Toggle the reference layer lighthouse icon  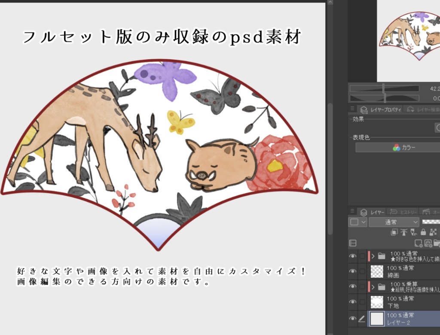[404, 232]
